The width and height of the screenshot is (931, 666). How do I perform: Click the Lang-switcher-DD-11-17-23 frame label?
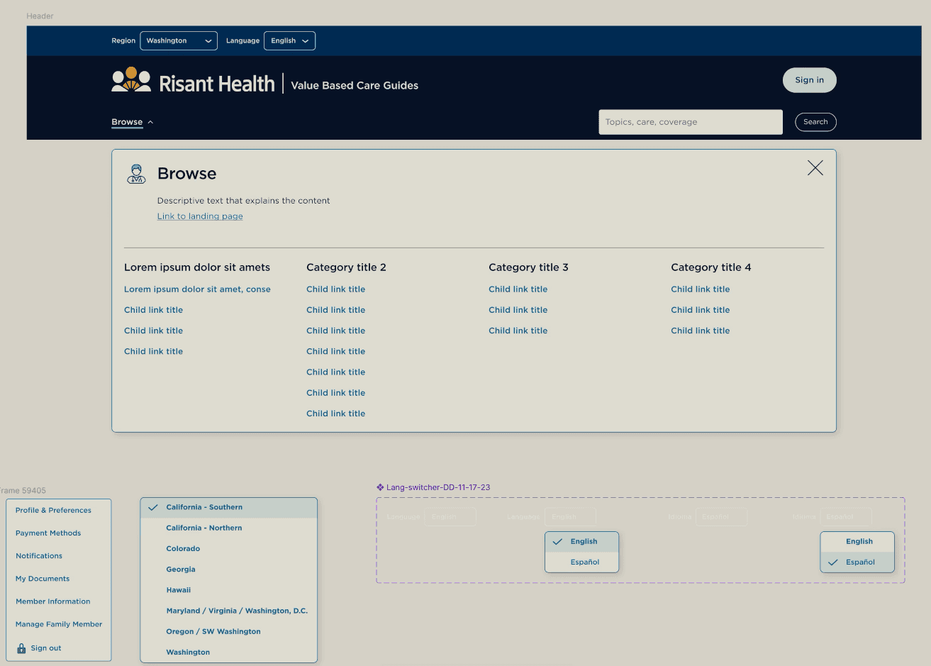(438, 487)
